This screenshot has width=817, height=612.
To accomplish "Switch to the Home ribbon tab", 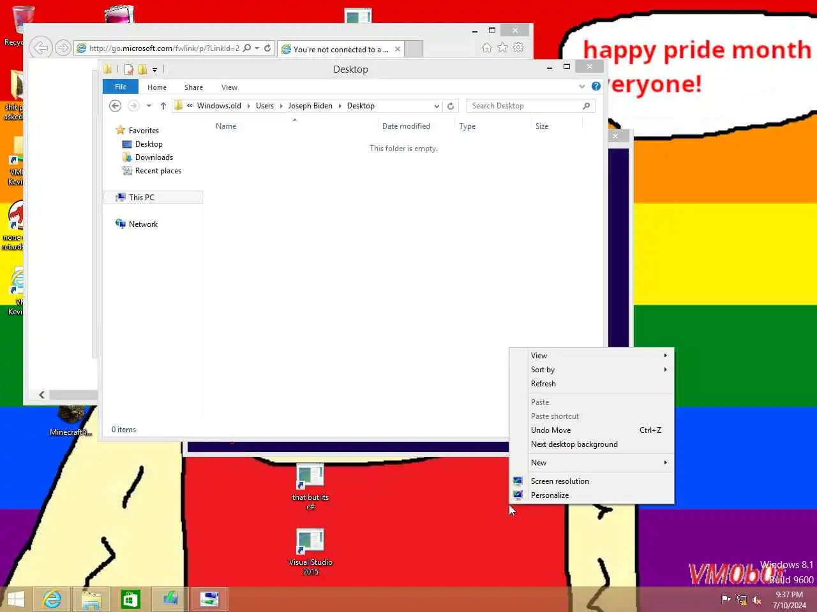I will (157, 87).
